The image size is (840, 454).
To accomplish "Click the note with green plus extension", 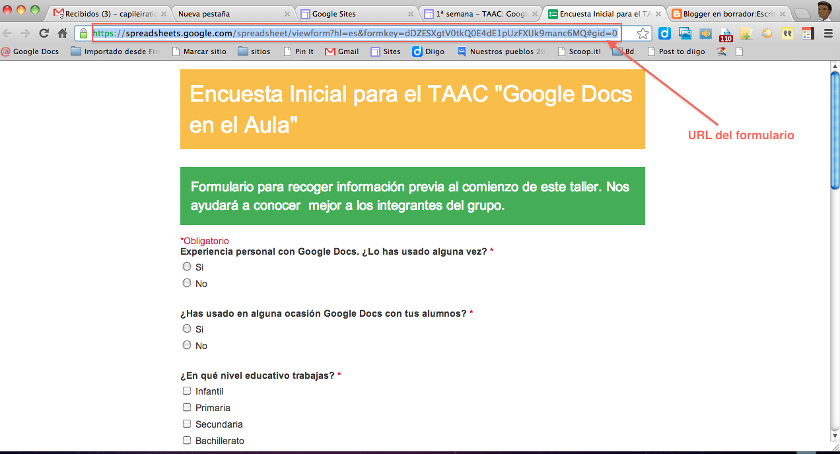I will click(x=746, y=33).
